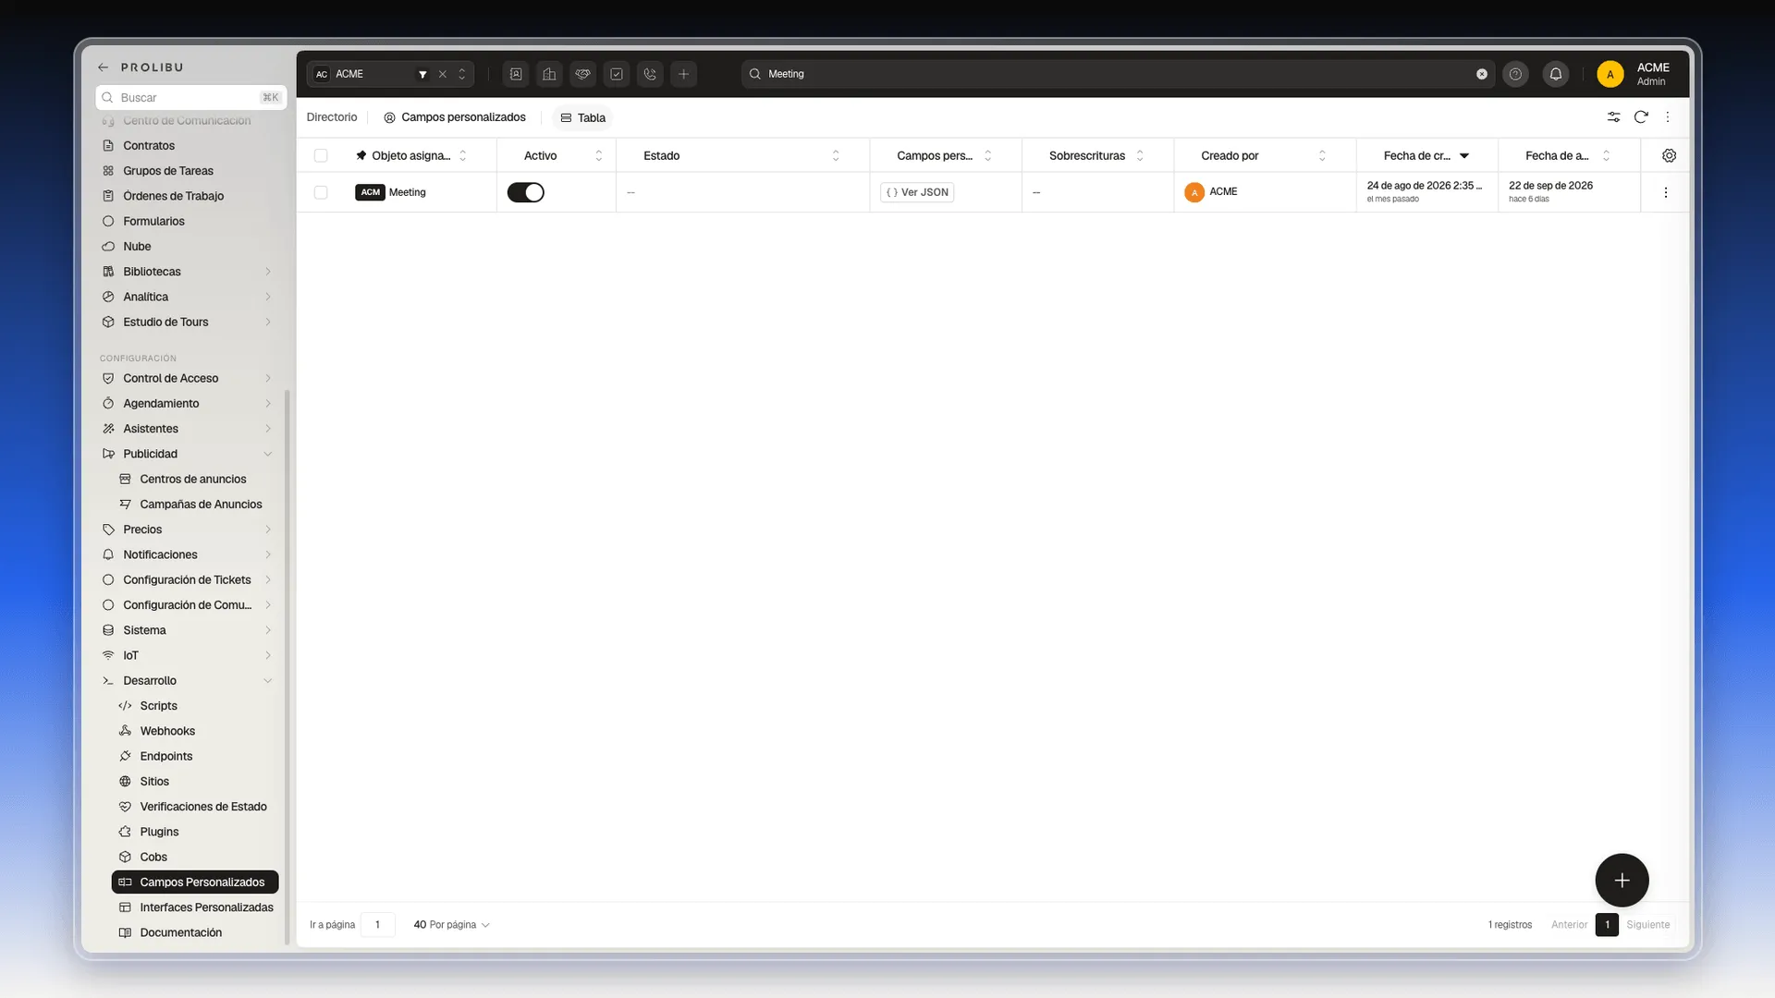Click the Ver JSON button
The image size is (1775, 998).
917,192
